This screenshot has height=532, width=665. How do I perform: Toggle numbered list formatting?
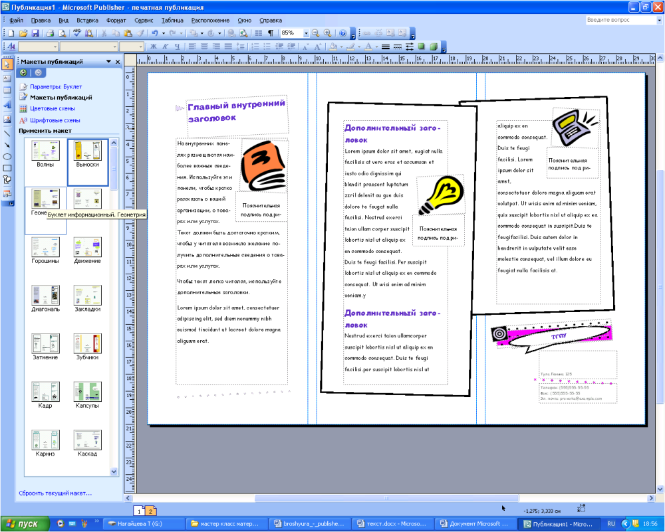click(x=255, y=46)
